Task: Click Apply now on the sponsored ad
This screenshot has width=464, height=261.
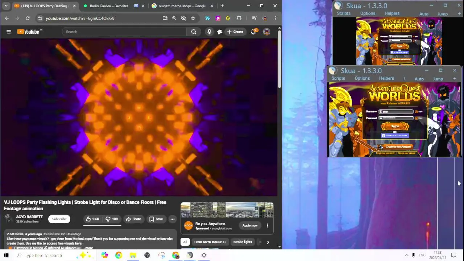Action: [x=250, y=225]
